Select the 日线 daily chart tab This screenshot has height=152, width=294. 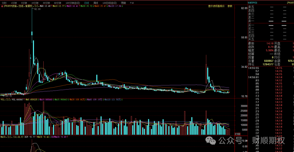click(86, 3)
